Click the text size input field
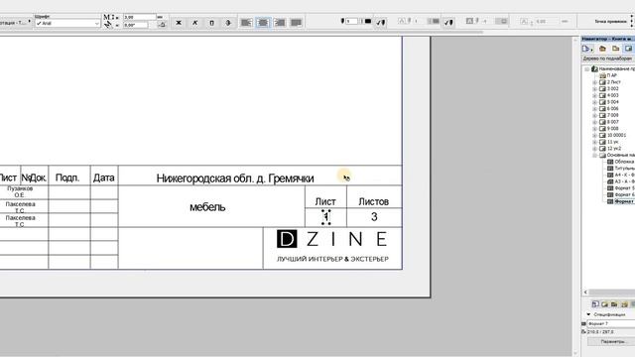 click(140, 17)
